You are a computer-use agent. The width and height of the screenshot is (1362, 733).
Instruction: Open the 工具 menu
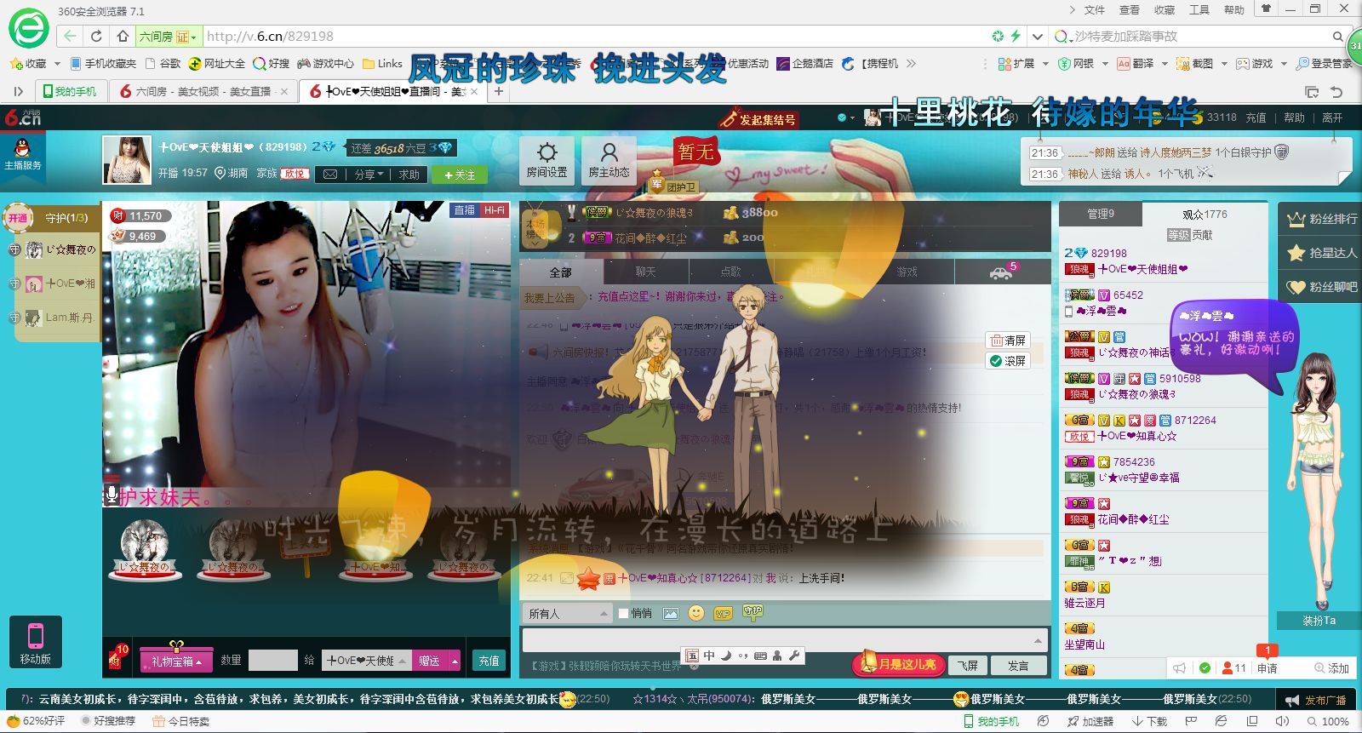(x=1199, y=10)
